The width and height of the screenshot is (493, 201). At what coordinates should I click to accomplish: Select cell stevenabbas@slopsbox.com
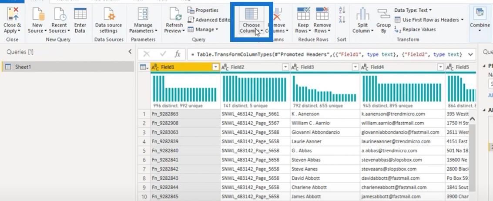(402, 160)
